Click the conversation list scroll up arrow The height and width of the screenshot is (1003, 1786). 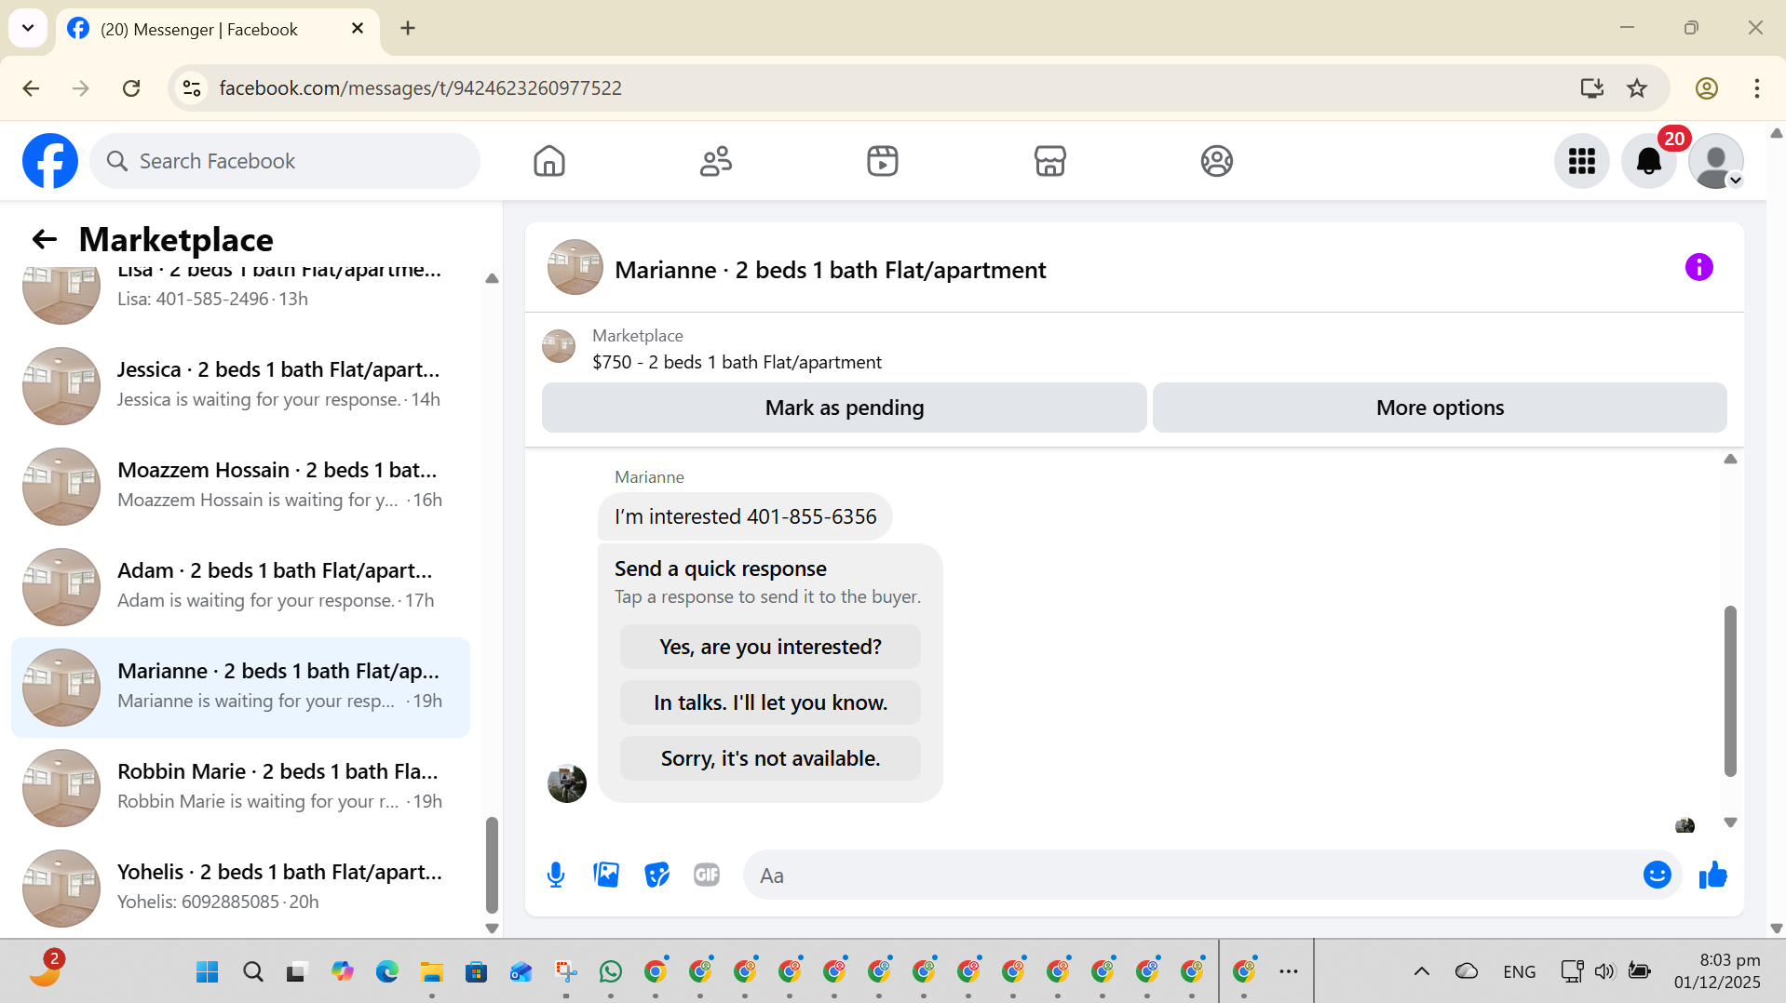pyautogui.click(x=492, y=278)
